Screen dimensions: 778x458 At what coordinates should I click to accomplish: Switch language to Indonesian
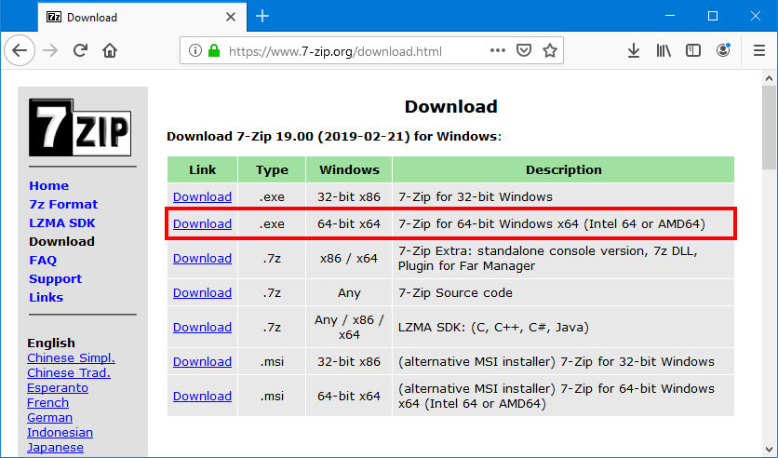(60, 432)
